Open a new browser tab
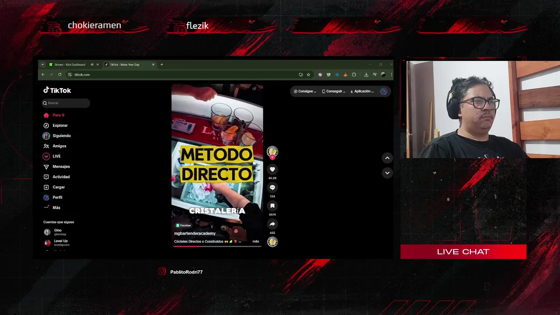560x315 pixels. [161, 65]
